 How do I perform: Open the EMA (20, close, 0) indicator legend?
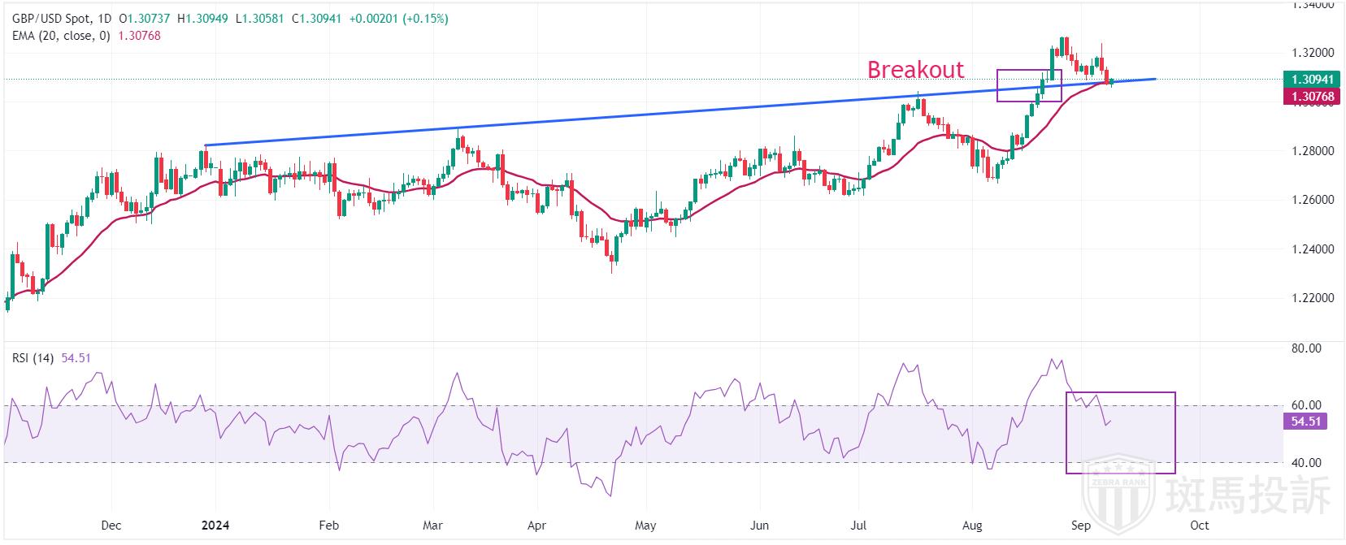coord(61,35)
